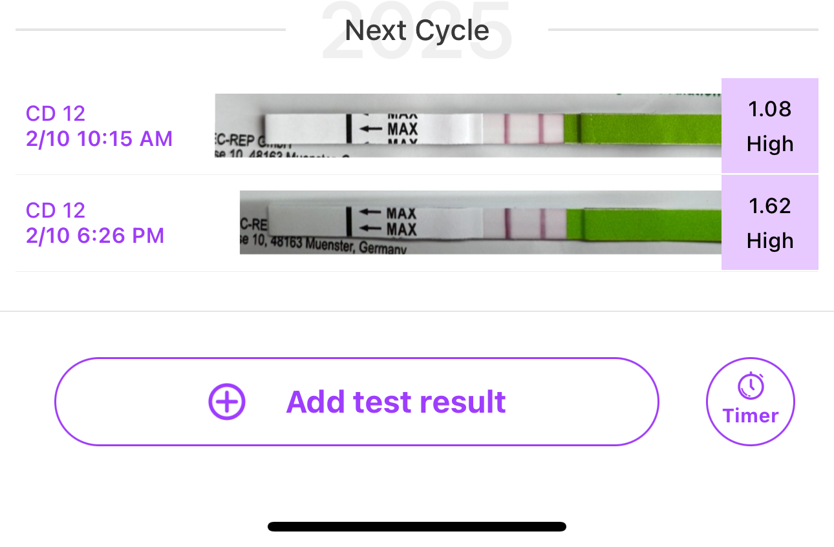Tap green handle of 6:26 PM strip

(x=647, y=225)
